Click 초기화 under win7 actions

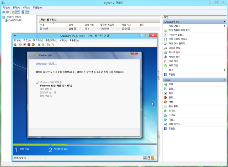pos(172,111)
